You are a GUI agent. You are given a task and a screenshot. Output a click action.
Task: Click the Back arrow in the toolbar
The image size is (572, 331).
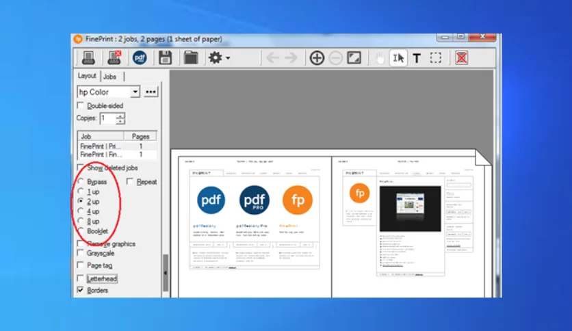[272, 57]
